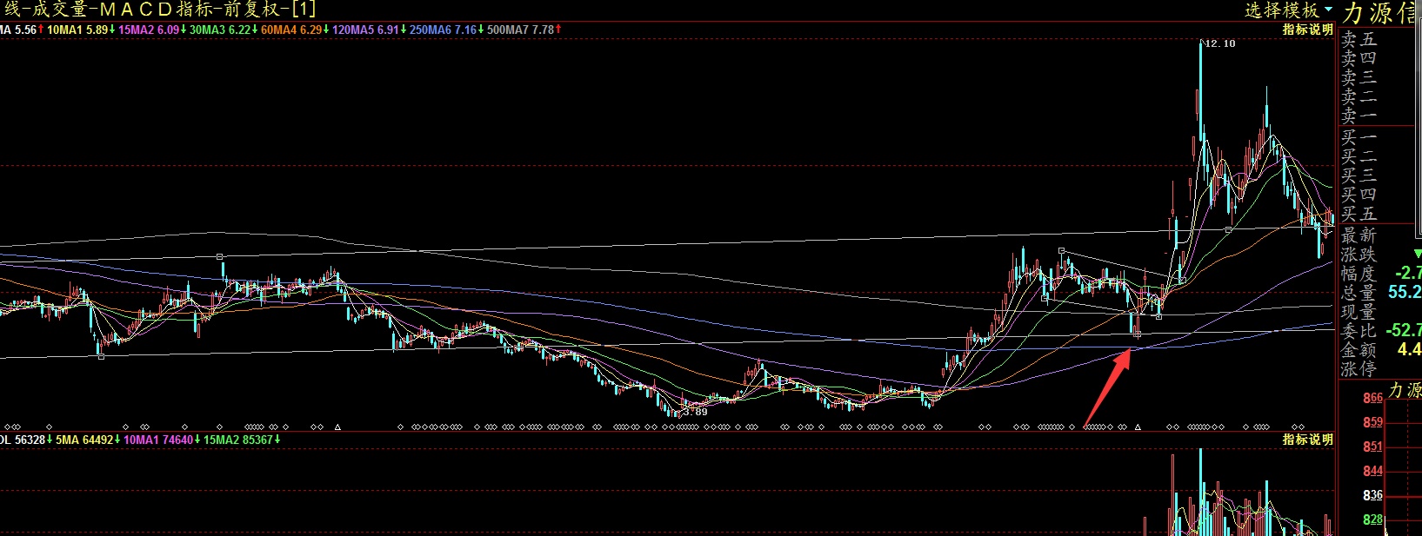Screen dimensions: 1422x536
Task: Select the 卖五 order book row
Action: tap(1359, 40)
